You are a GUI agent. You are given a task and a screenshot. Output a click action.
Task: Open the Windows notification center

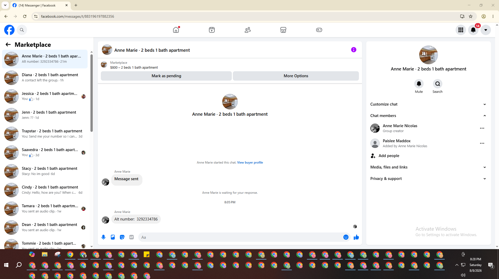[x=491, y=265]
